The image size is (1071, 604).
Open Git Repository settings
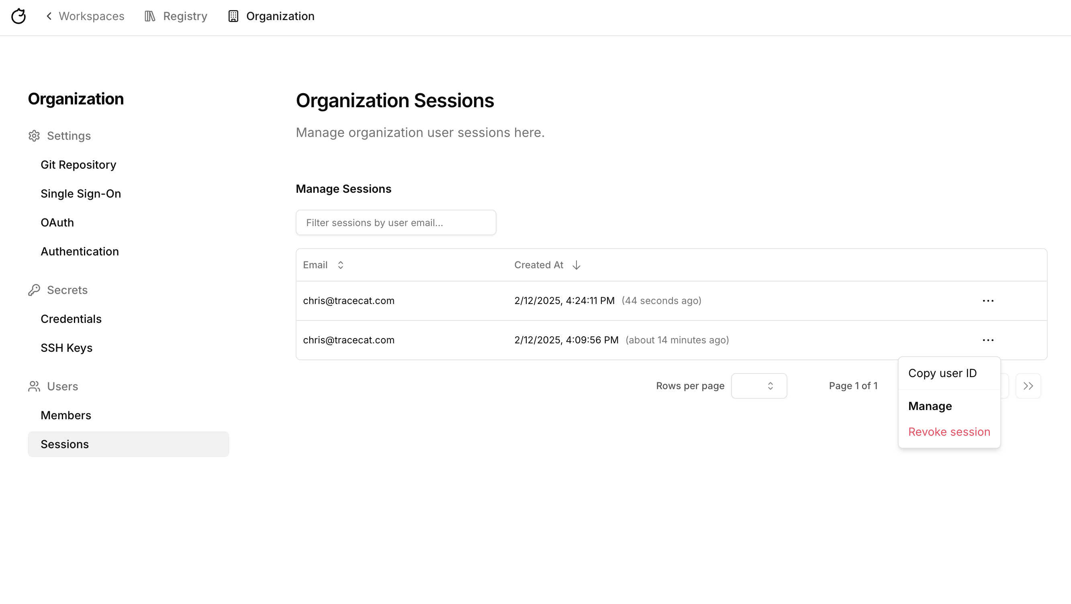[x=78, y=165]
